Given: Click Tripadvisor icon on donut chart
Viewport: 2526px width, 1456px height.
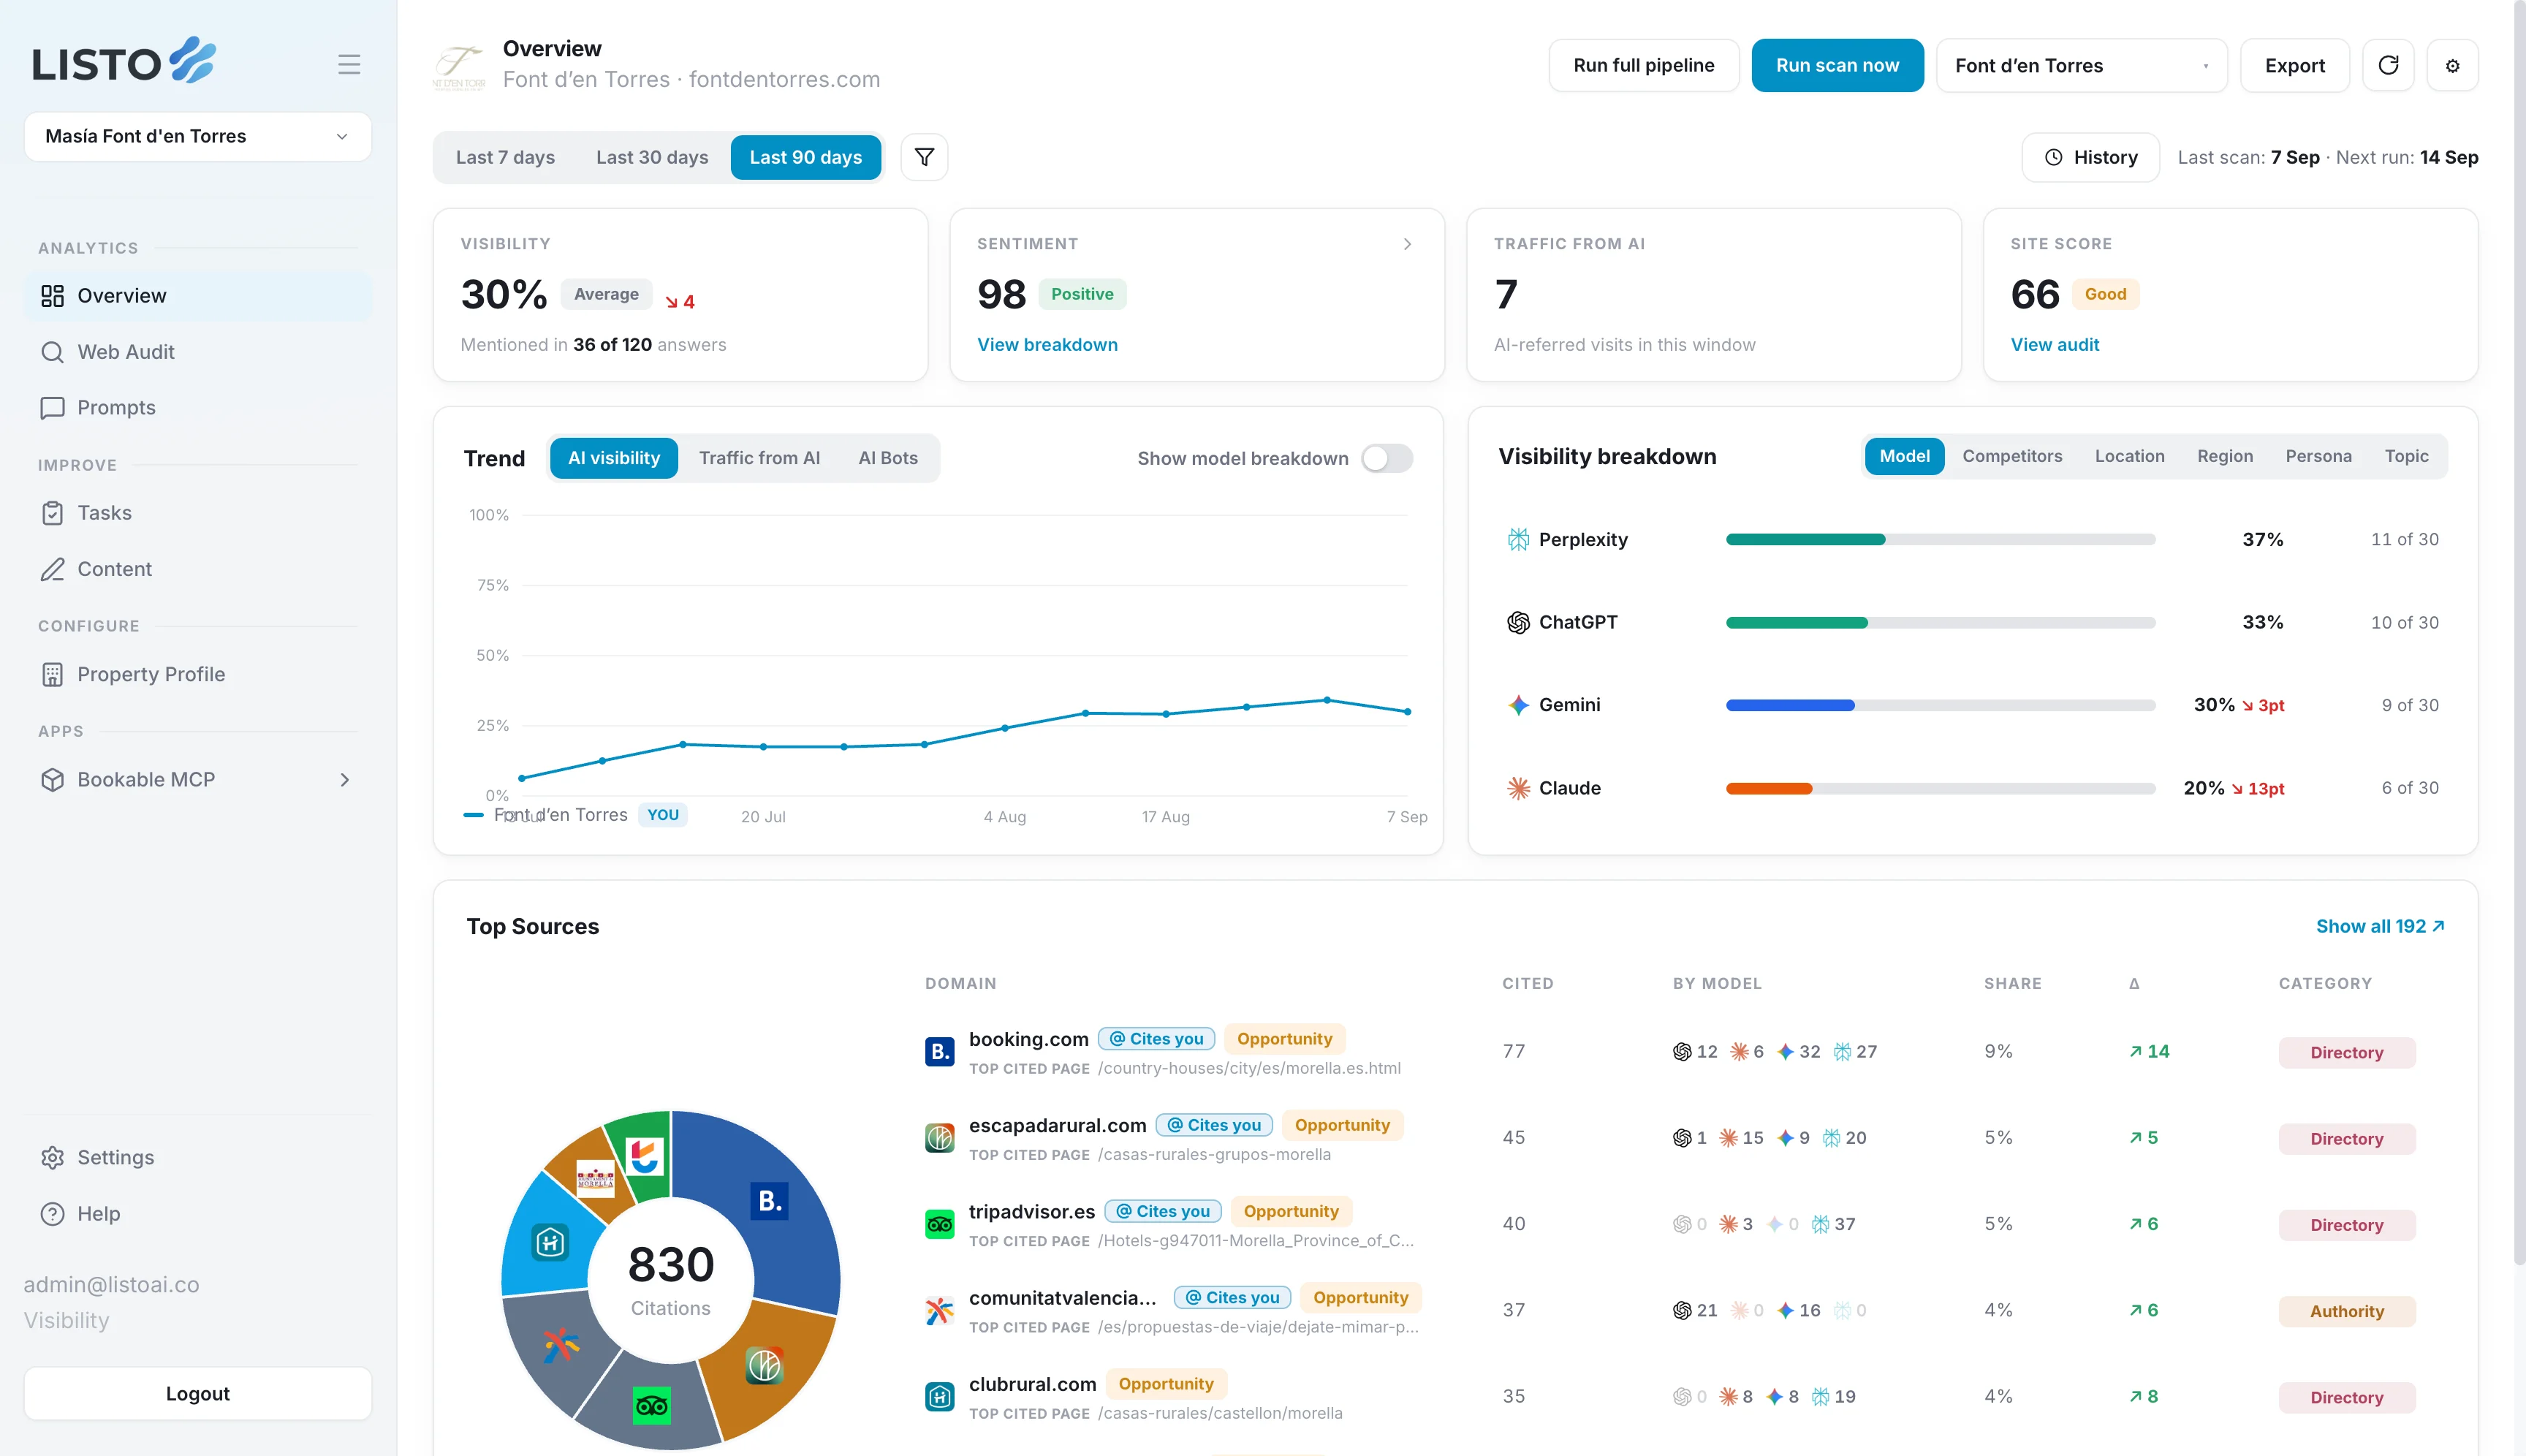Looking at the screenshot, I should (652, 1406).
